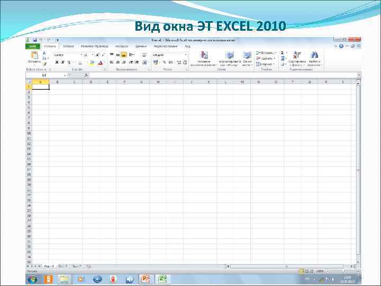Click the blue Help question mark icon
Screen dimensions: 381x286
(341, 46)
